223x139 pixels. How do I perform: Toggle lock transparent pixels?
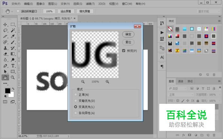click(x=178, y=101)
